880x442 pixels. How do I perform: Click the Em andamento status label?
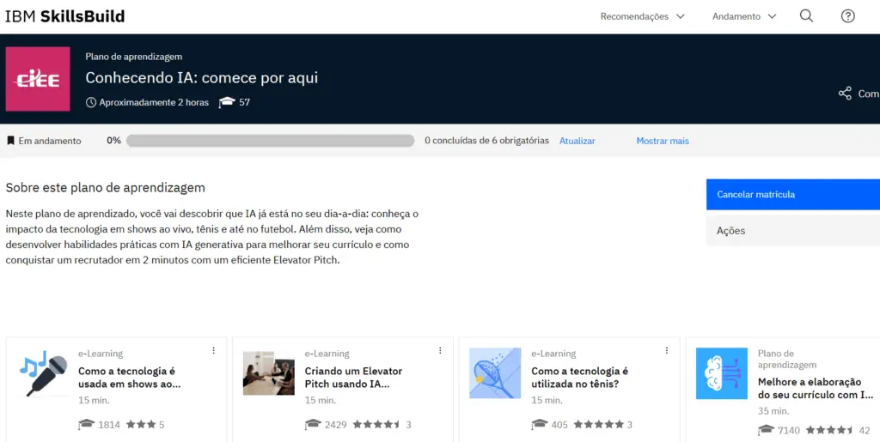(x=49, y=141)
